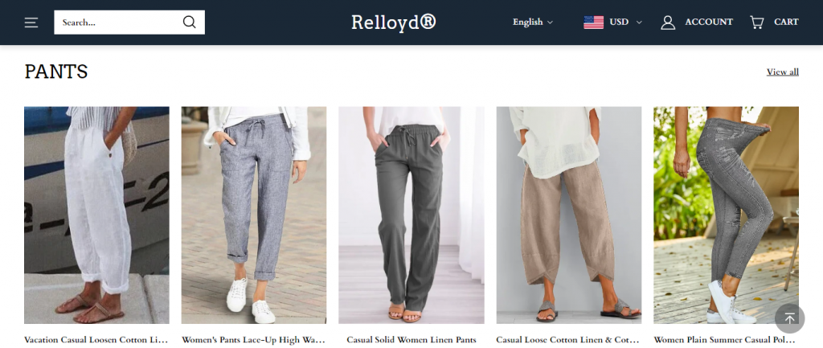823x348 pixels.
Task: Expand the USD currency dropdown
Action: click(x=625, y=22)
